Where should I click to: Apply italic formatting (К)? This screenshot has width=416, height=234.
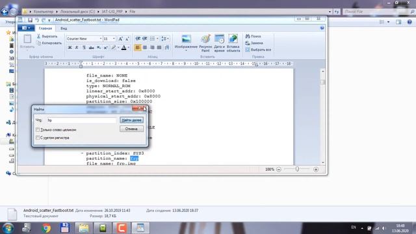(77, 47)
